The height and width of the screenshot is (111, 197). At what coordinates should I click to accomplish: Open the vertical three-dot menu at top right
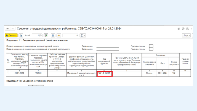192,29
